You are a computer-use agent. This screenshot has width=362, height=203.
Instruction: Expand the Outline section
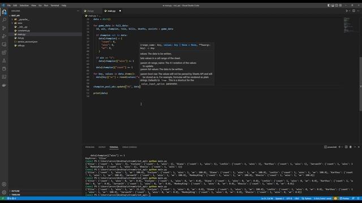pyautogui.click(x=15, y=191)
